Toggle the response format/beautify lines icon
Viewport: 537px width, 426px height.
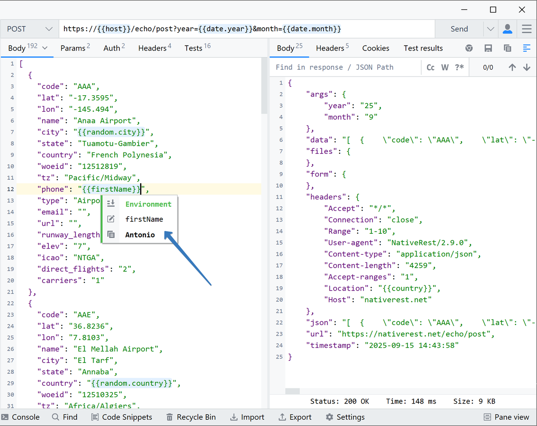[526, 48]
